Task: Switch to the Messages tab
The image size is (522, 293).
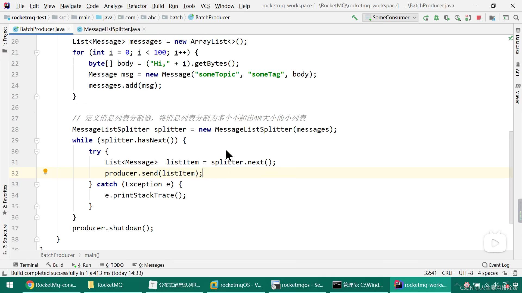Action: click(x=151, y=265)
